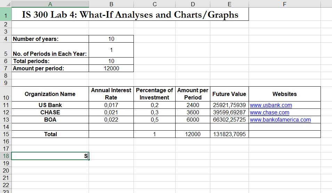
Task: Select the 'Total periods:' label cell
Action: pos(50,61)
